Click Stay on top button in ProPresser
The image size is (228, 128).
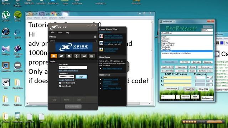point(205,67)
